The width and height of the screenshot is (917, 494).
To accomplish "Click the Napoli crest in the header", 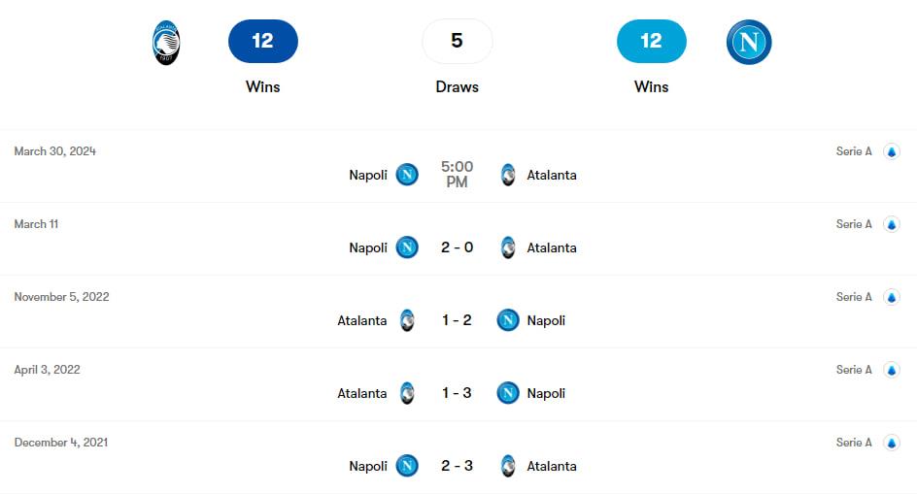I will (x=748, y=42).
